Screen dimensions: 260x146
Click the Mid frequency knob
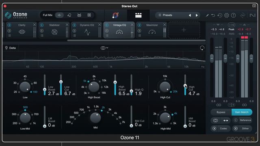point(95,118)
